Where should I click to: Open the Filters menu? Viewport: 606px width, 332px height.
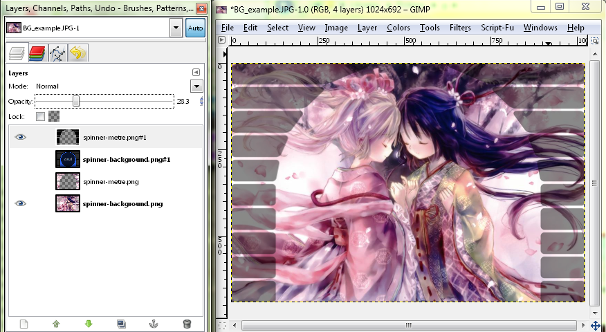(x=460, y=28)
